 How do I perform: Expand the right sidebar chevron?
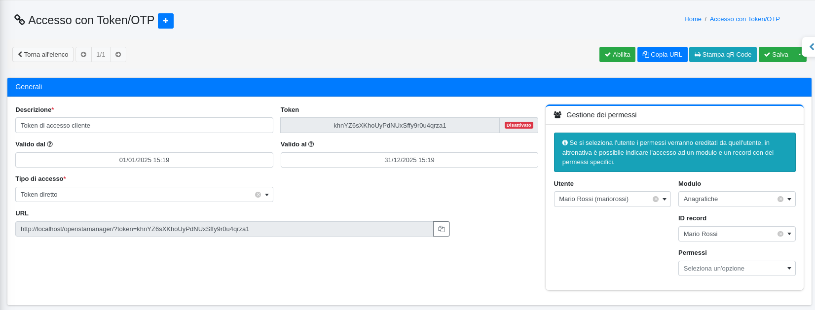tap(811, 47)
